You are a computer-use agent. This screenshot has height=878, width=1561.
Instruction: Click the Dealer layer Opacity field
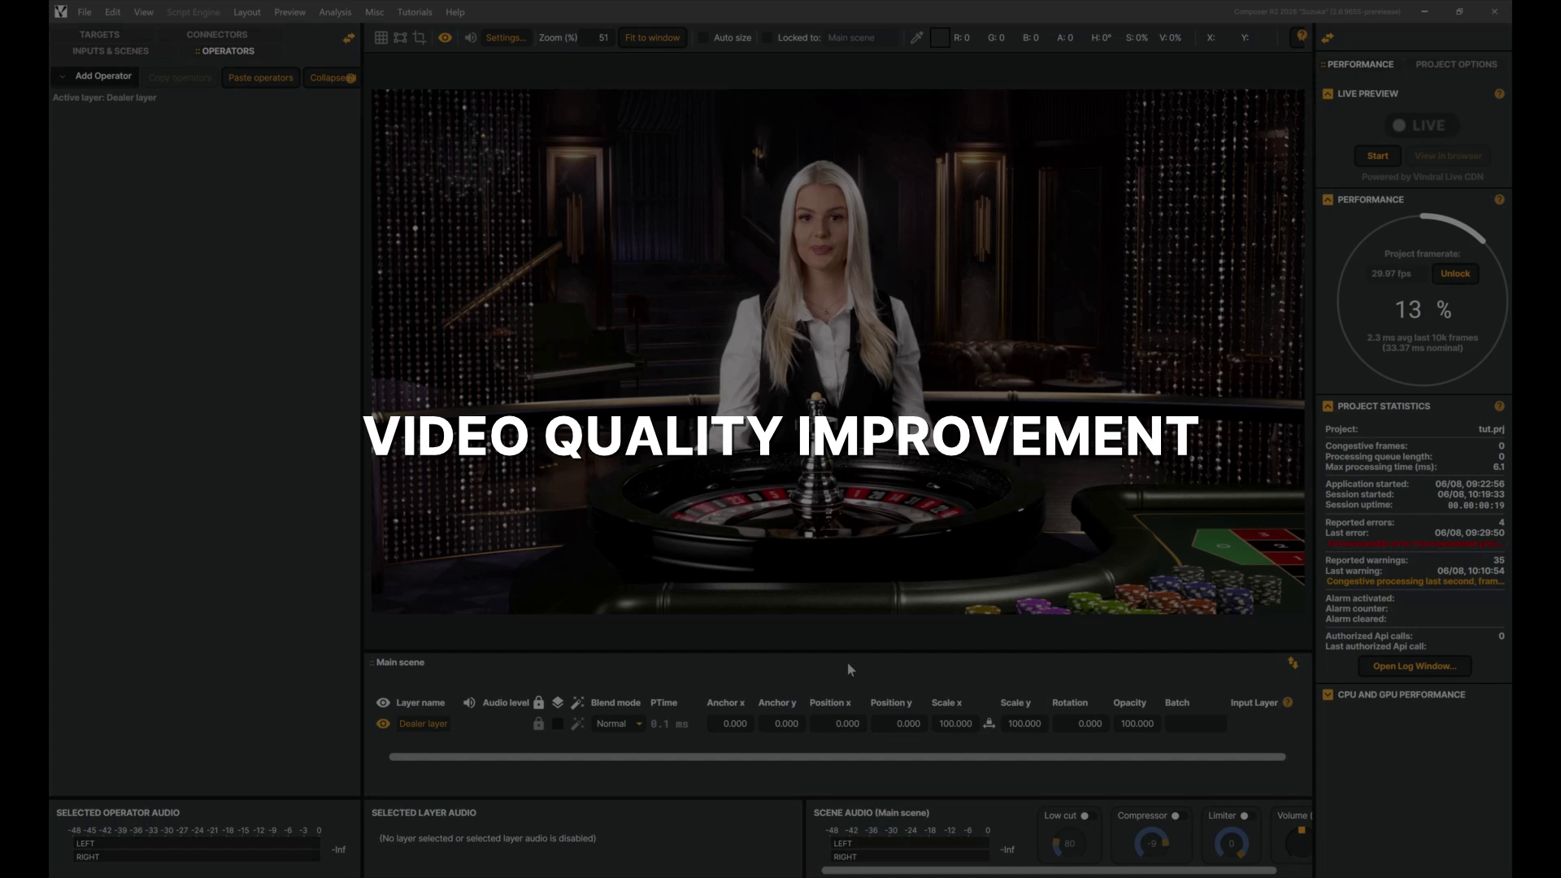[1137, 724]
